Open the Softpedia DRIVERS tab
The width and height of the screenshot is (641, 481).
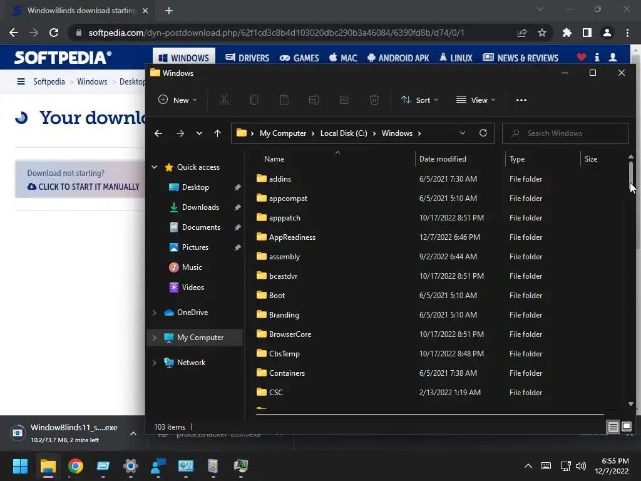(x=247, y=58)
